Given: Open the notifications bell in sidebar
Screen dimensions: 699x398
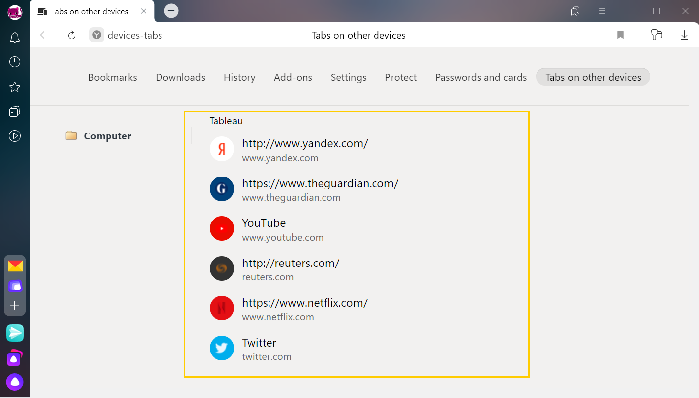Looking at the screenshot, I should (15, 37).
